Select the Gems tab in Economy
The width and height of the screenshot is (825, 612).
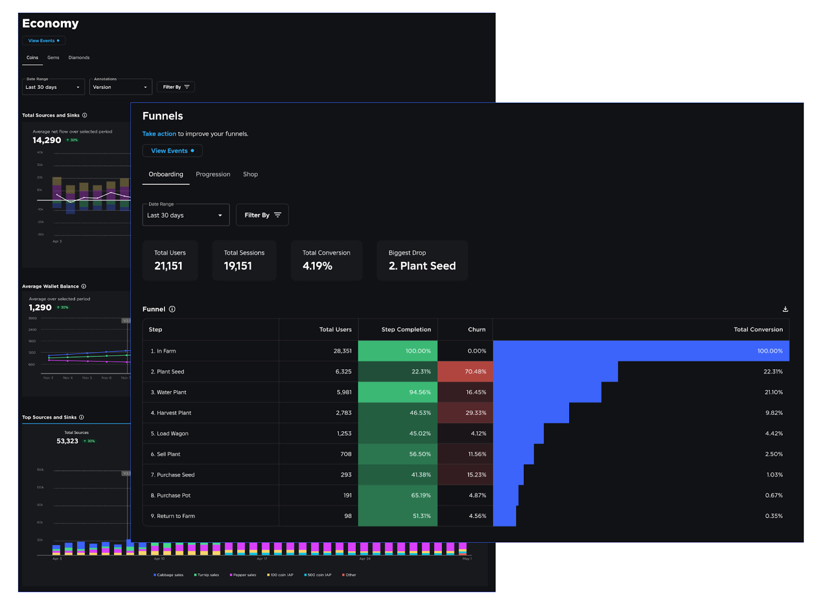tap(53, 57)
